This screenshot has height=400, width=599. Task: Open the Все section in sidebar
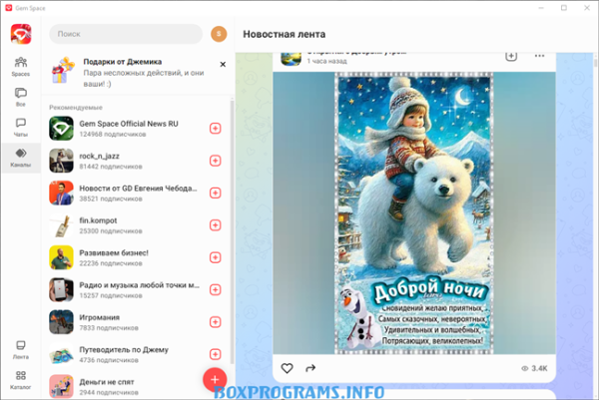tap(20, 96)
